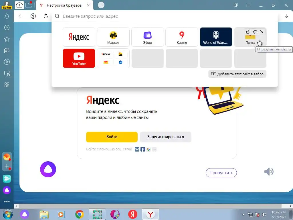This screenshot has width=293, height=220.
Task: Open messenger paper plane icon
Action: pyautogui.click(x=7, y=179)
